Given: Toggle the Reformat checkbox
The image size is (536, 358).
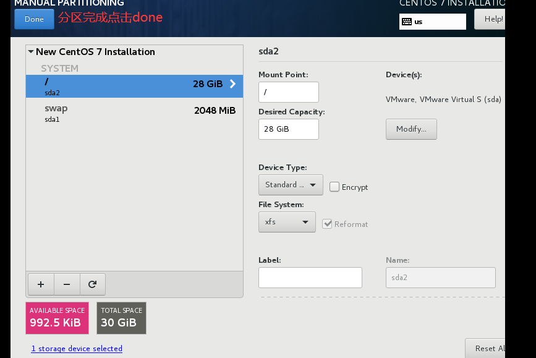Looking at the screenshot, I should pos(327,224).
